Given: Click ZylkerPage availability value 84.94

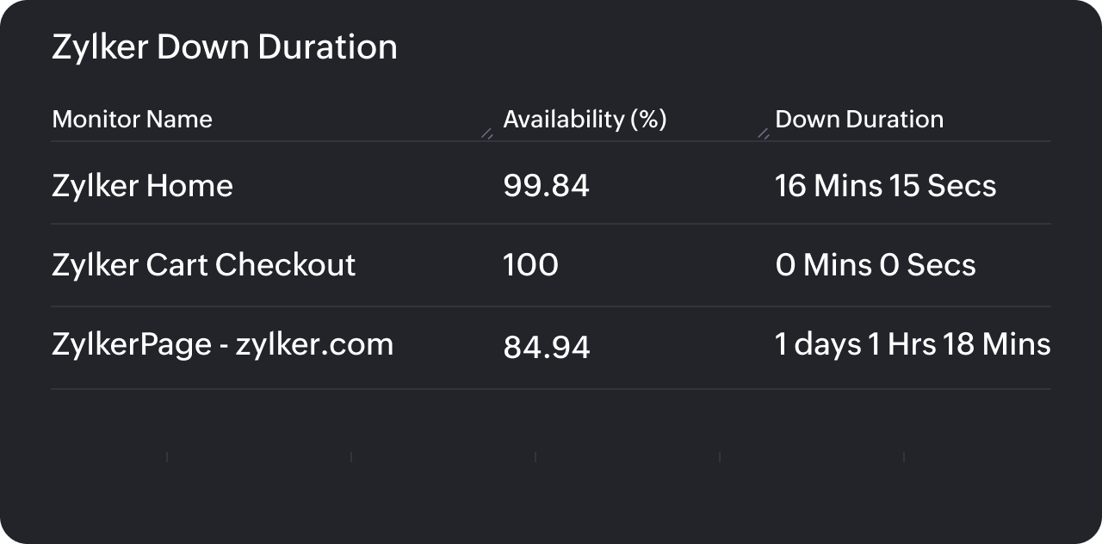Looking at the screenshot, I should point(547,346).
